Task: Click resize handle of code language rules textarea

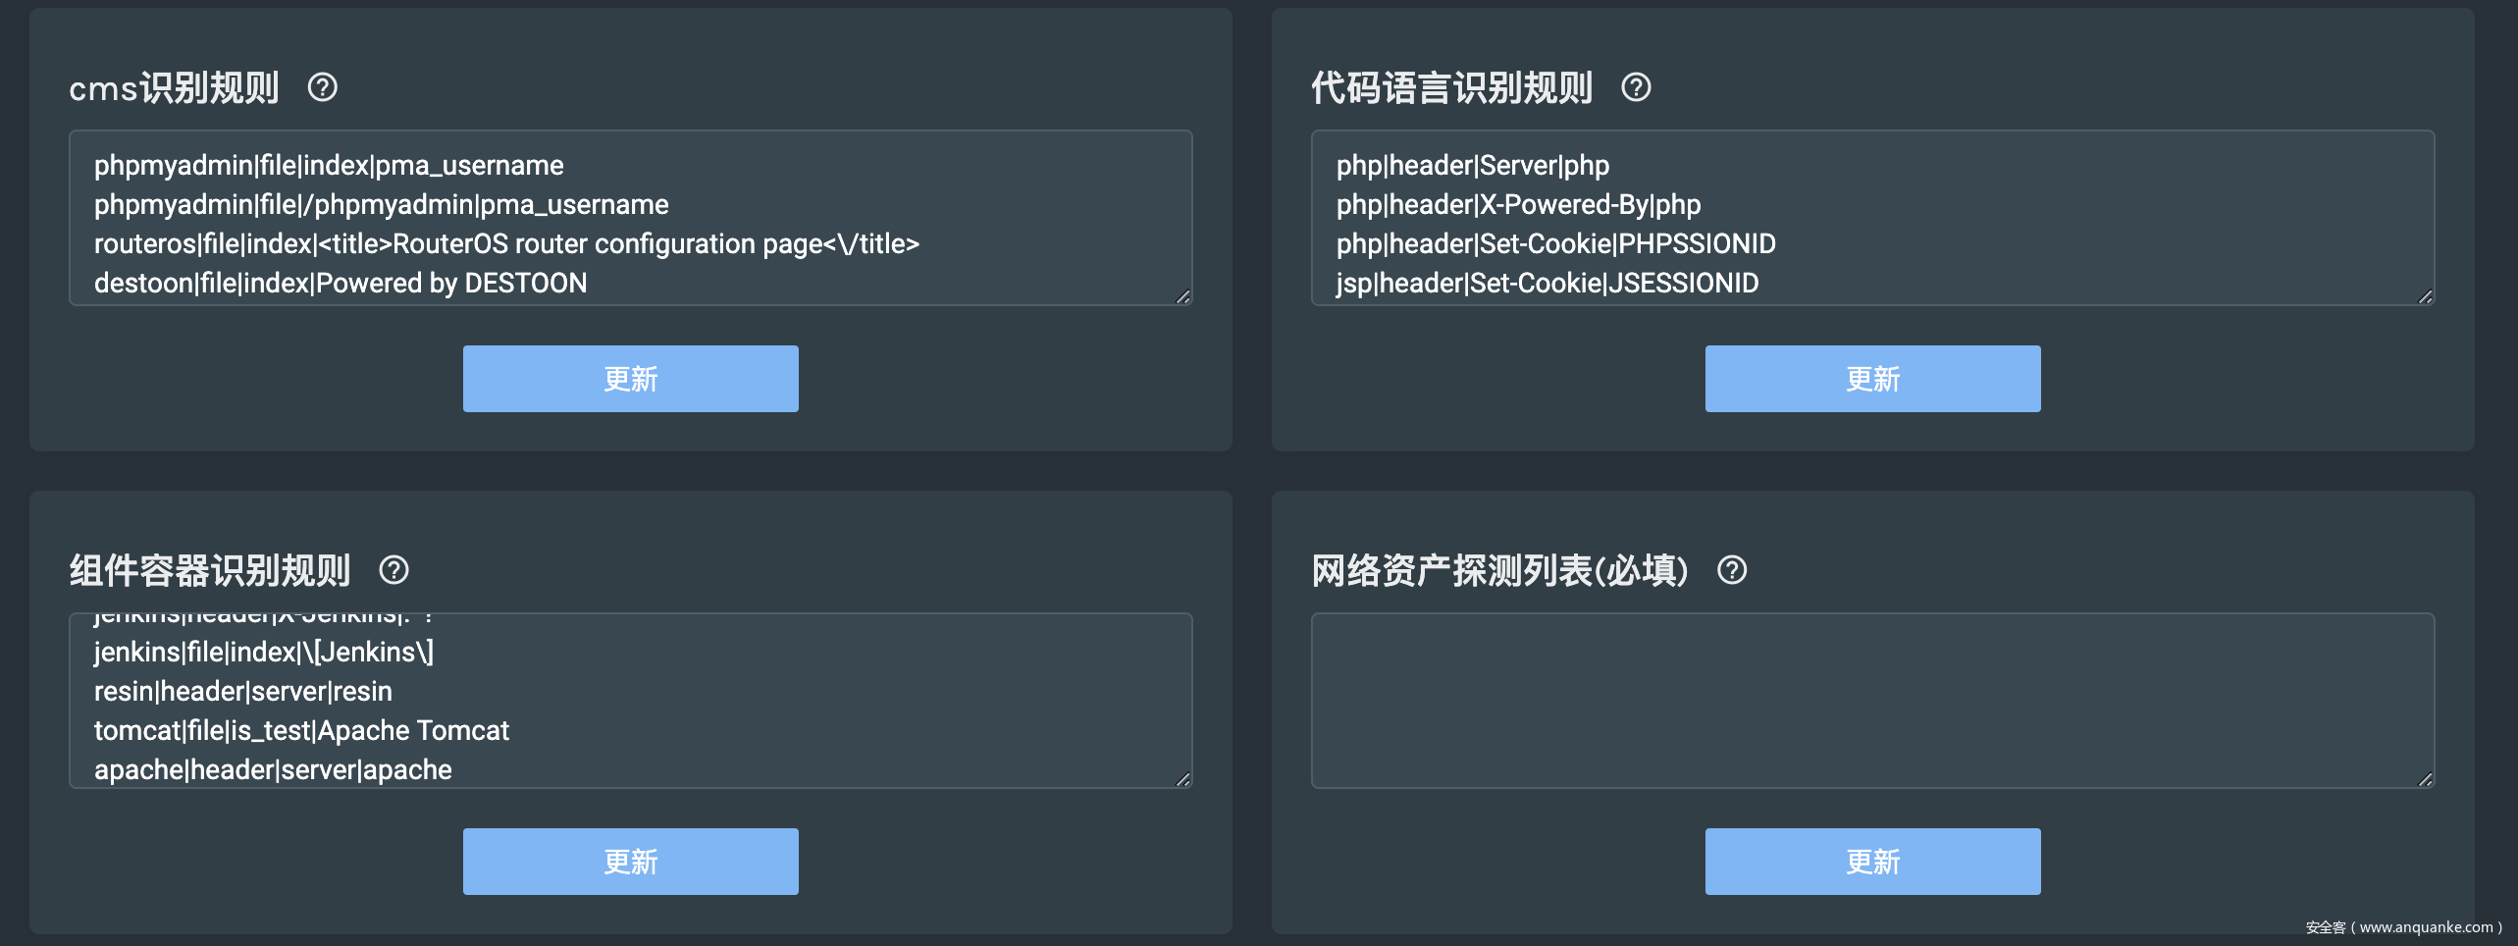Action: click(x=2425, y=296)
